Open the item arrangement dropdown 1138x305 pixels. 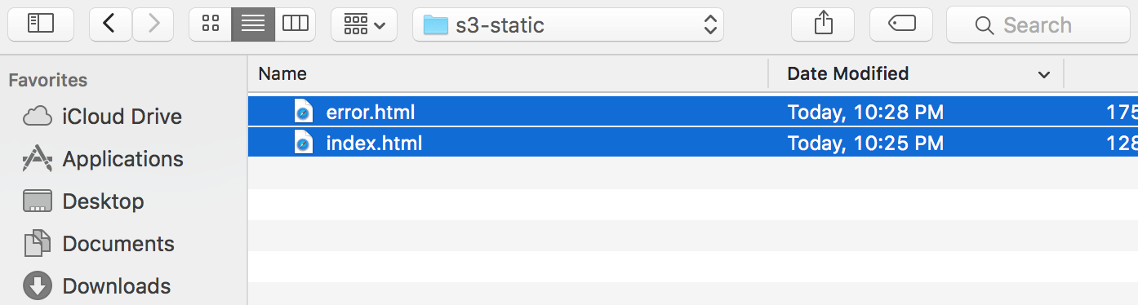364,24
